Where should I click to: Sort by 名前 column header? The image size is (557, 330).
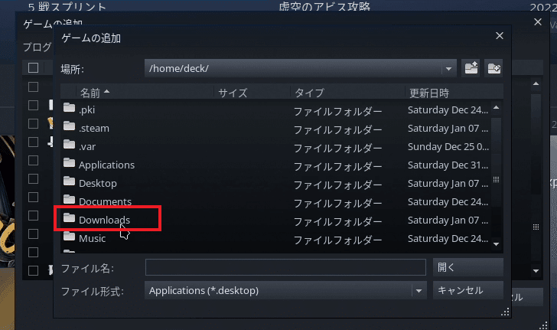point(144,93)
